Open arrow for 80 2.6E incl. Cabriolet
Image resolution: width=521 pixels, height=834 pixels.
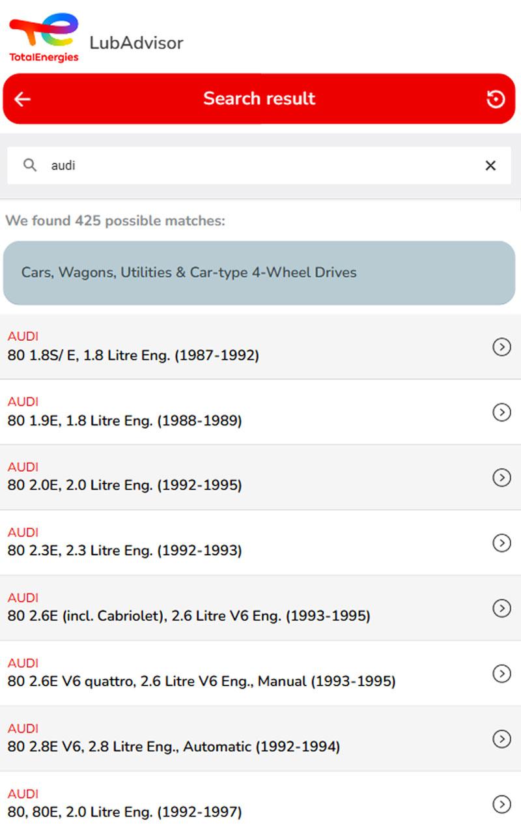[501, 608]
